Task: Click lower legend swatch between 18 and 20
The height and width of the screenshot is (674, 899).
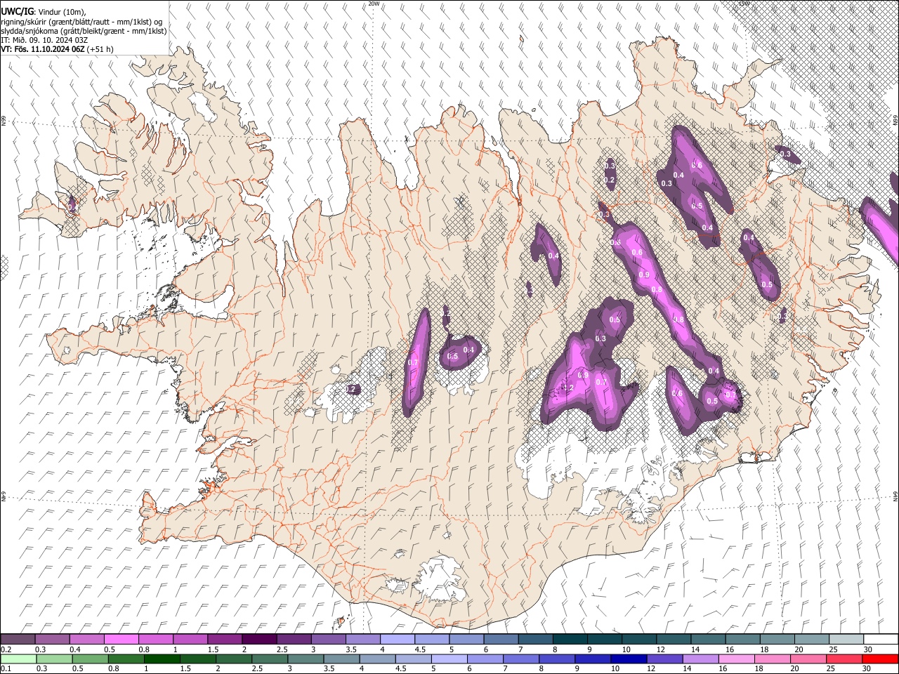Action: pos(771,659)
